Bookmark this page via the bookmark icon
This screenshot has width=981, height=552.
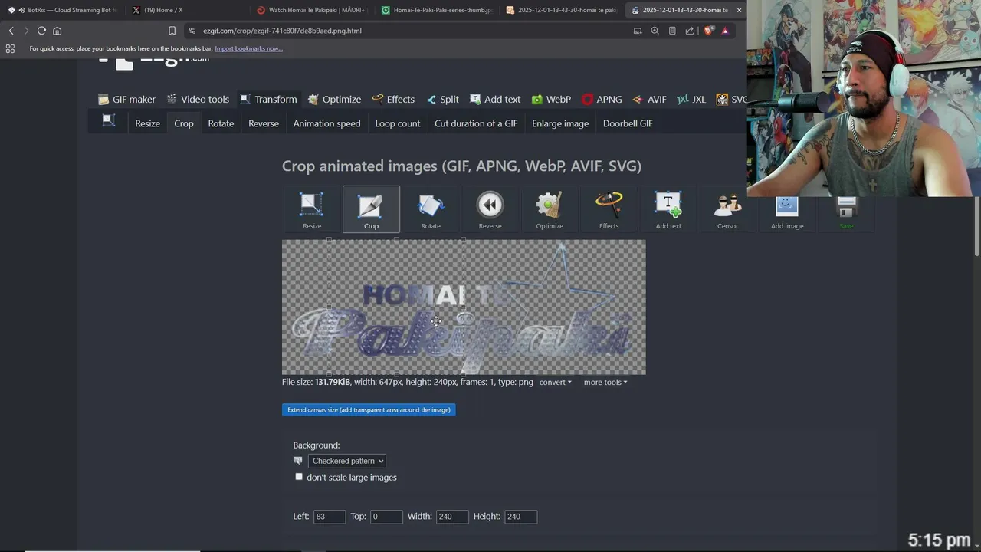[172, 31]
